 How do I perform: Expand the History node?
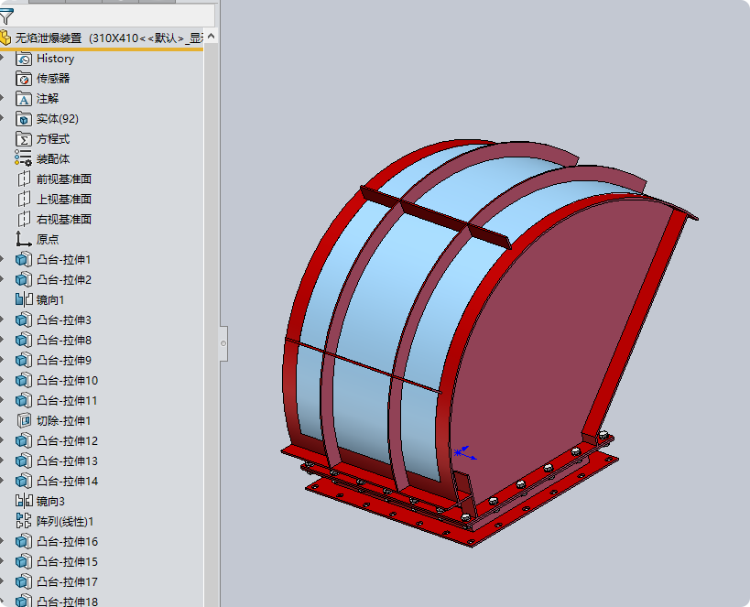point(2,59)
